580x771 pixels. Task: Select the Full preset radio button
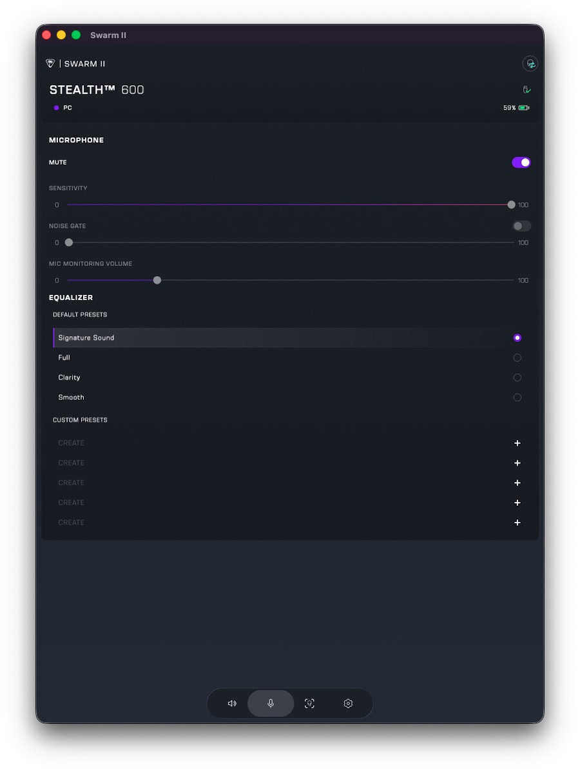[517, 357]
